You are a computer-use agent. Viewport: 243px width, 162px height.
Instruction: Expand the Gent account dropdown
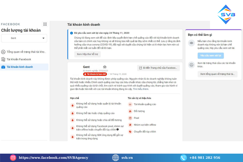click(x=24, y=38)
